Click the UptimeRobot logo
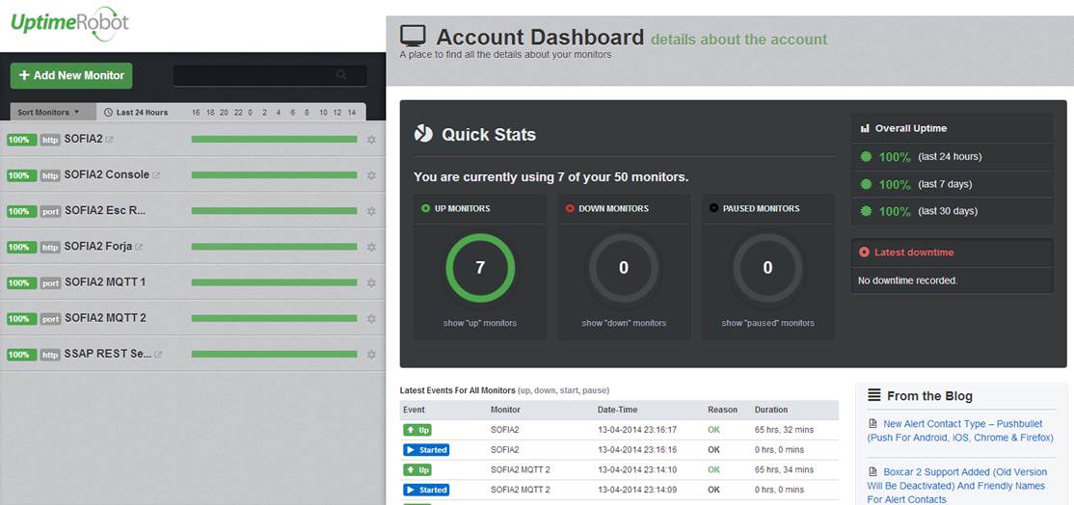Viewport: 1074px width, 505px height. pos(68,24)
